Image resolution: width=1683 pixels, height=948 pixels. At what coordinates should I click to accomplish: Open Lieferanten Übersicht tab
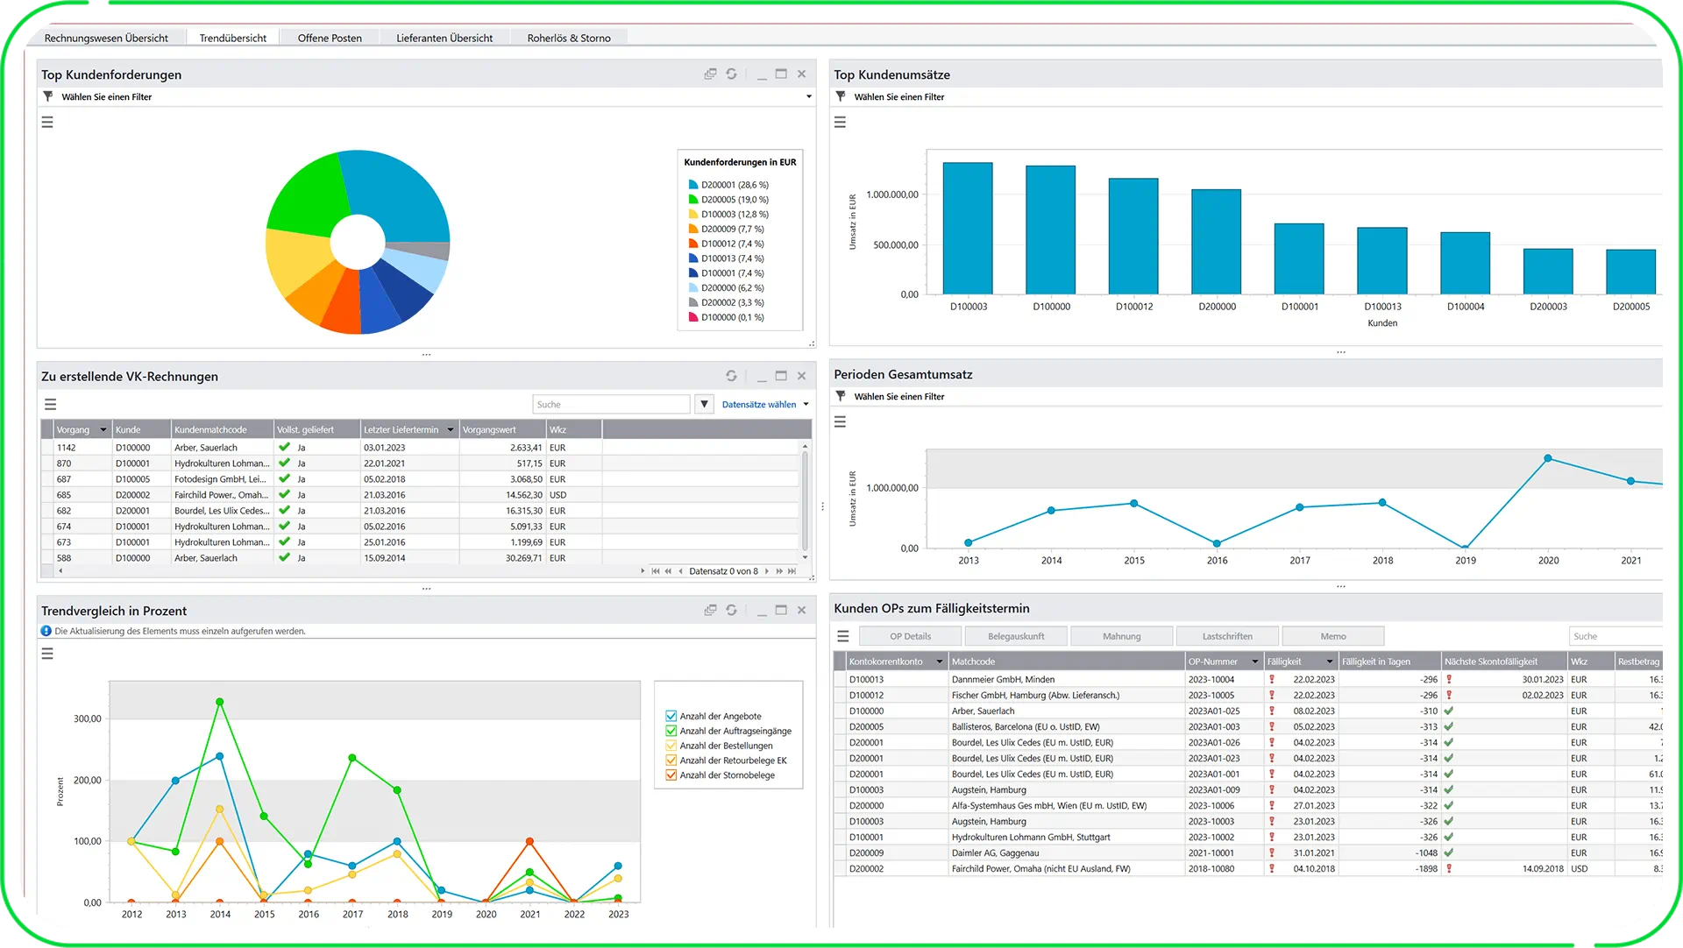point(444,38)
